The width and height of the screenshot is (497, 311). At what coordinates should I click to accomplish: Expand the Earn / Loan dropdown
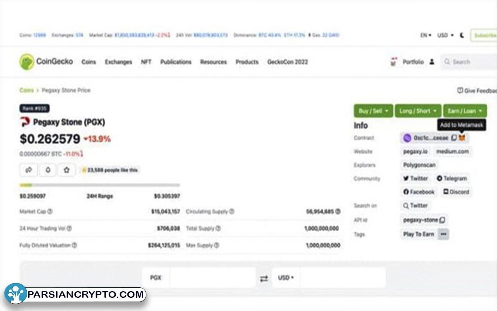tap(465, 111)
